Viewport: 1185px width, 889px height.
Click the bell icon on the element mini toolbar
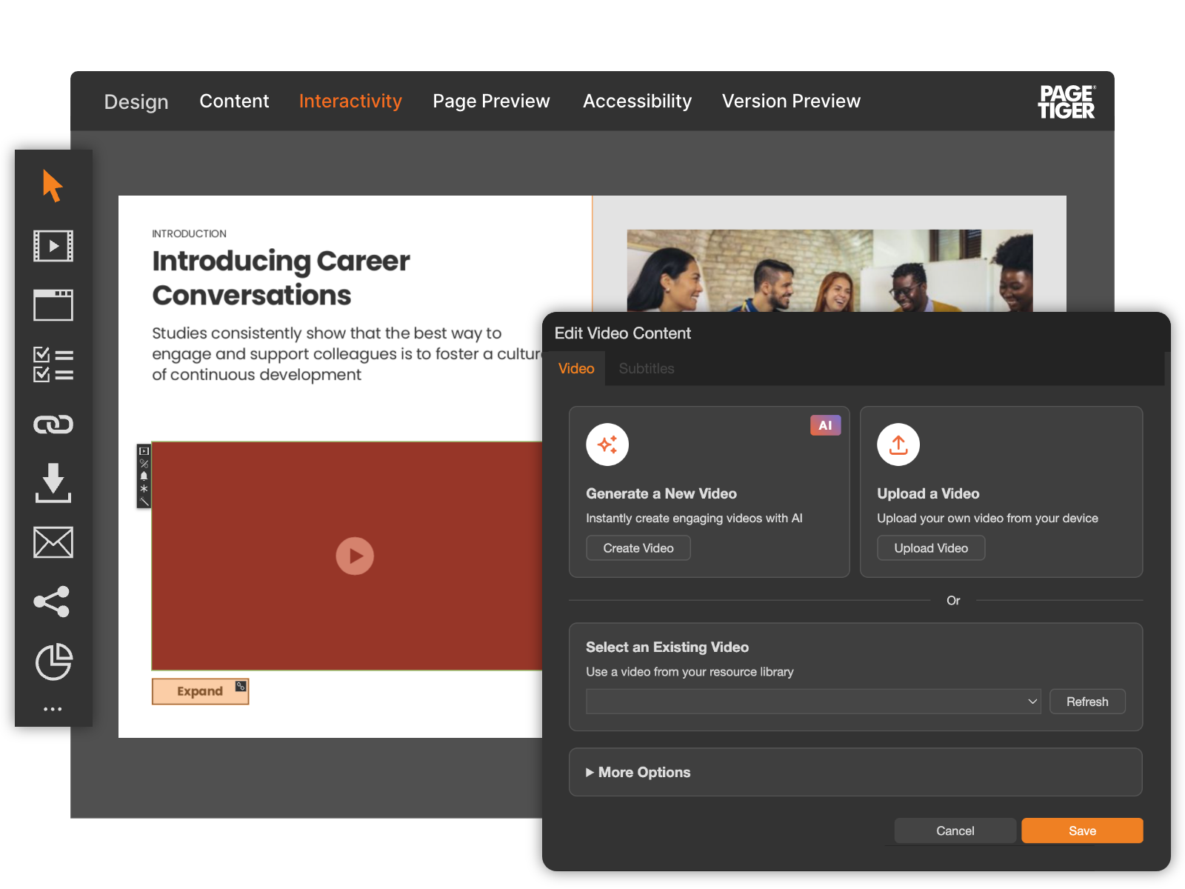tap(144, 476)
